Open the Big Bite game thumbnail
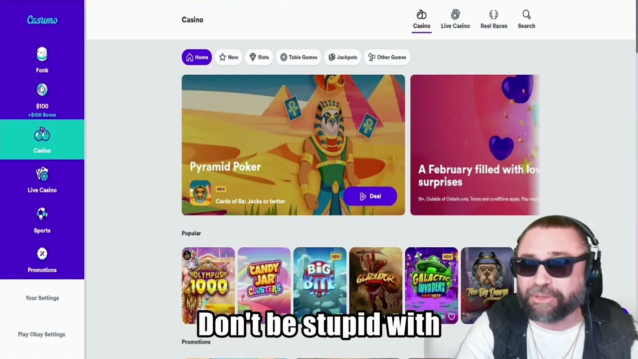The height and width of the screenshot is (359, 638). pyautogui.click(x=320, y=285)
